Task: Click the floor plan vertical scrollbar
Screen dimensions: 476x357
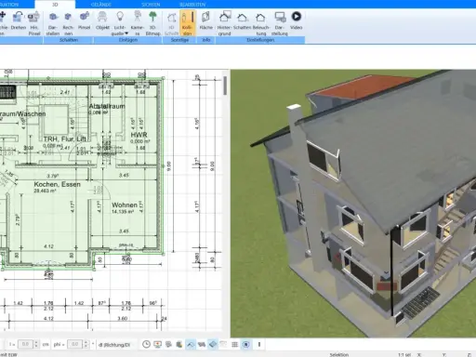Action: tap(225, 85)
